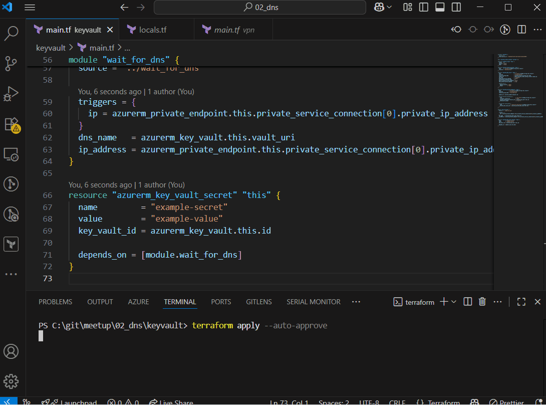Switch to the main.tf keyvault tab
The height and width of the screenshot is (405, 546).
pos(73,30)
